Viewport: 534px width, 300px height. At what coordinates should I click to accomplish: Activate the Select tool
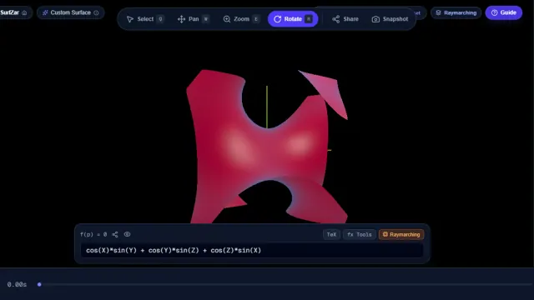[144, 19]
